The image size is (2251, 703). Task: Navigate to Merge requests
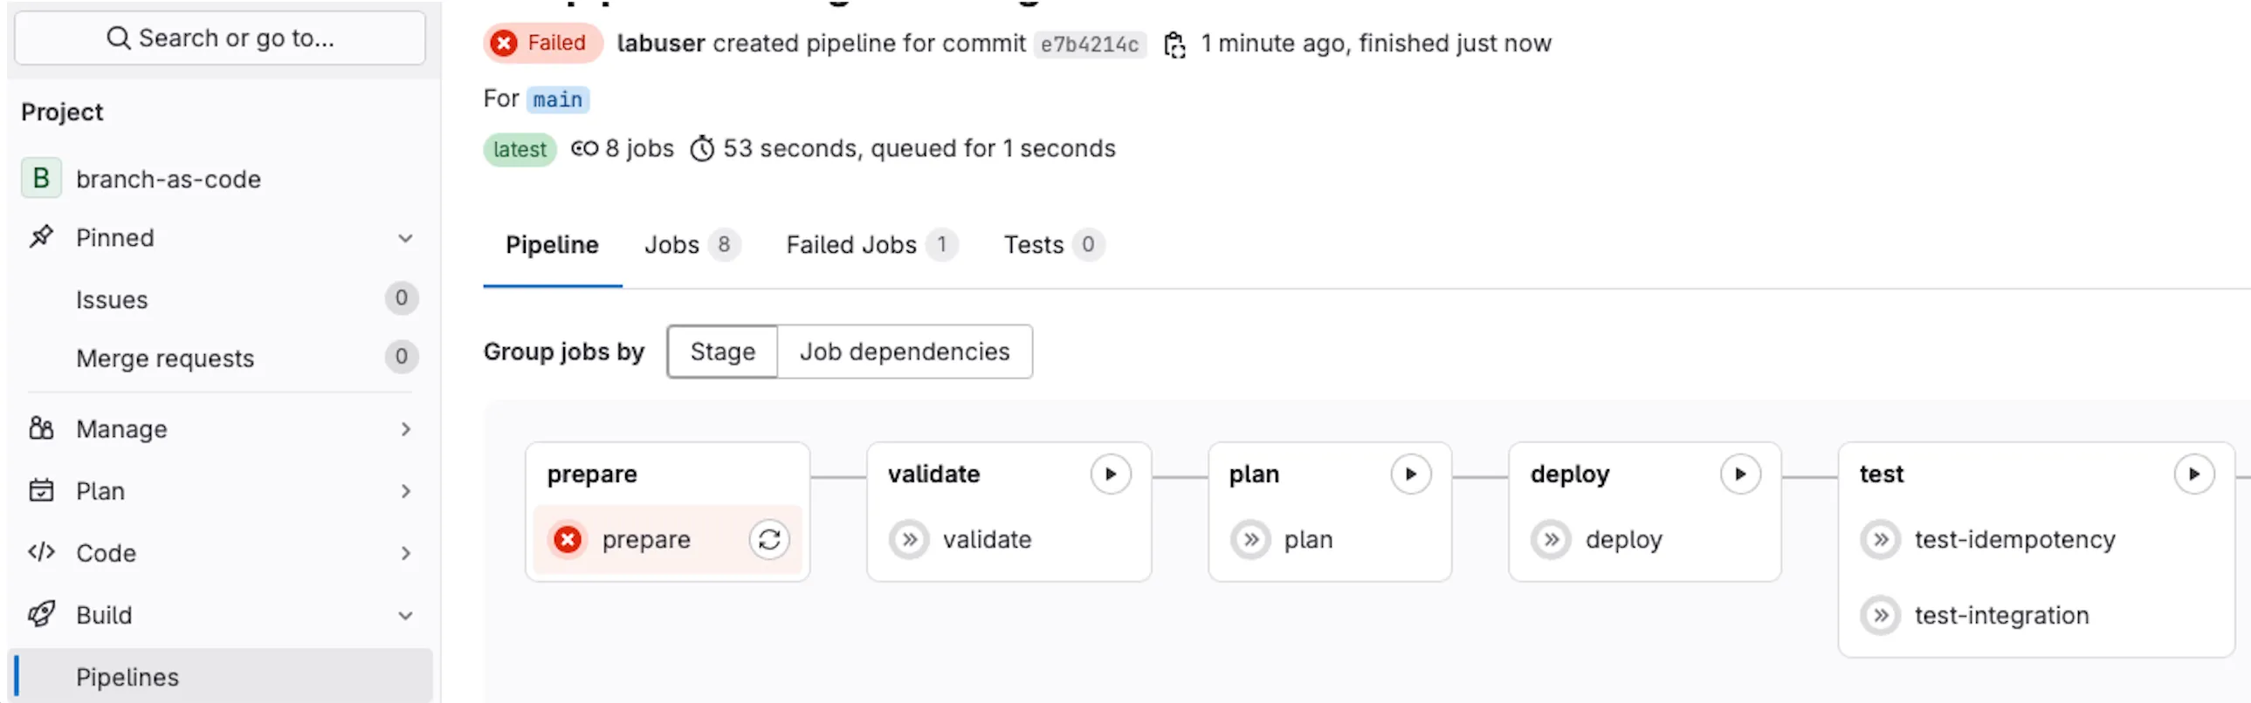click(x=165, y=358)
